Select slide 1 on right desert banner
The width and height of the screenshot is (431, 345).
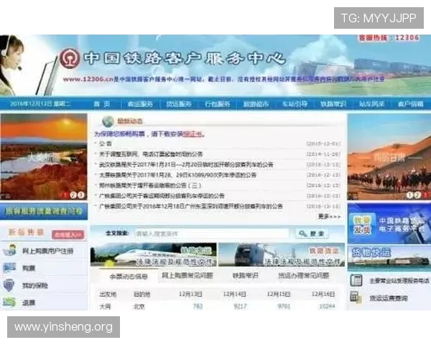point(409,195)
